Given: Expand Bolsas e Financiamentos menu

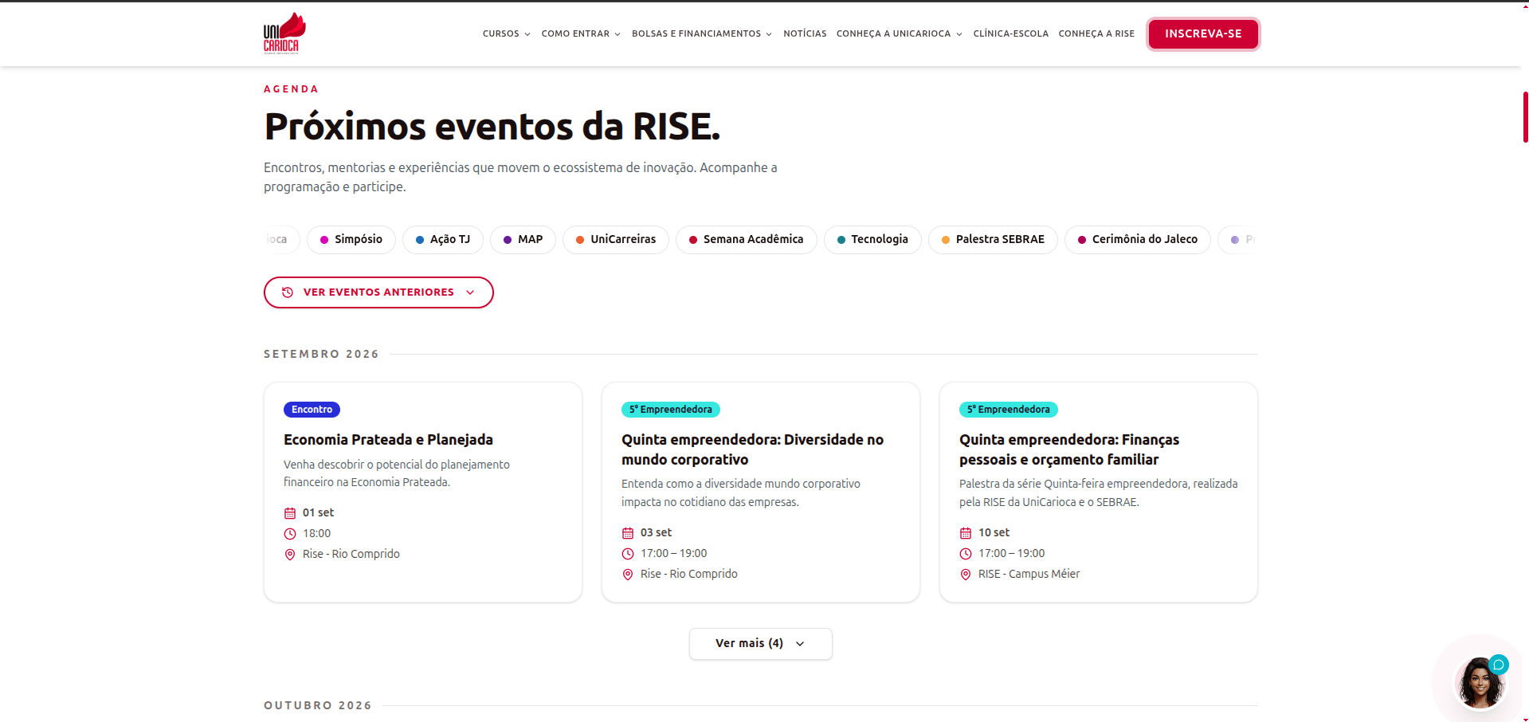Looking at the screenshot, I should 702,33.
